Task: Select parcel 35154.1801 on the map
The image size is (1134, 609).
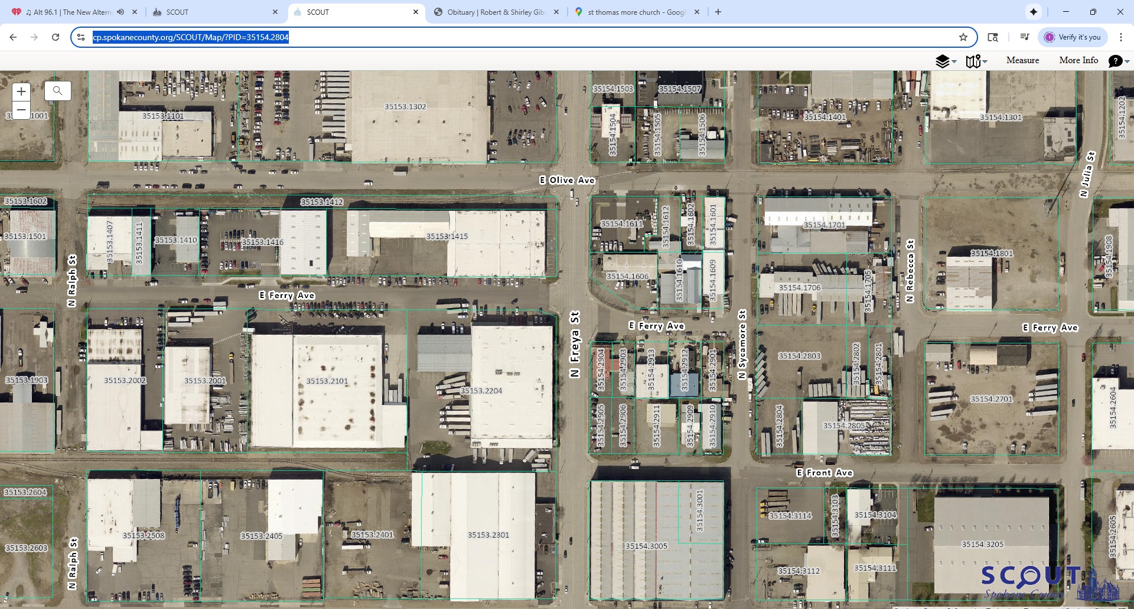Action: (992, 253)
